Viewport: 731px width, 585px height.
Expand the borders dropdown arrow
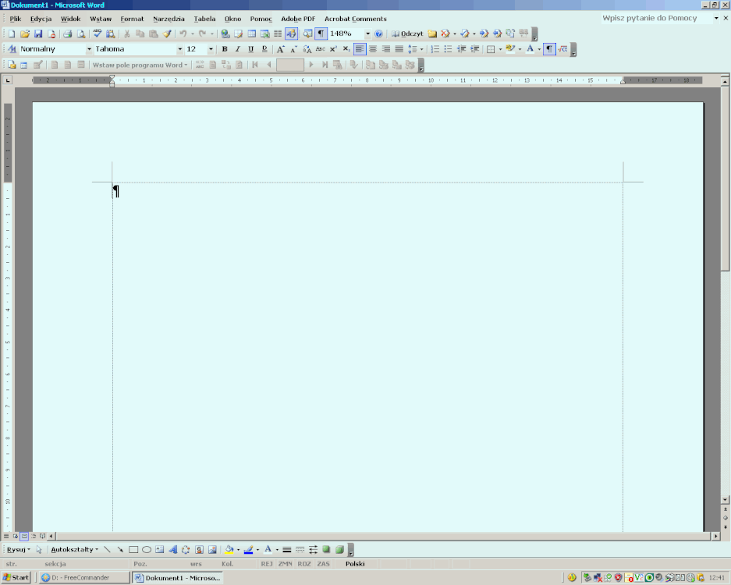500,49
